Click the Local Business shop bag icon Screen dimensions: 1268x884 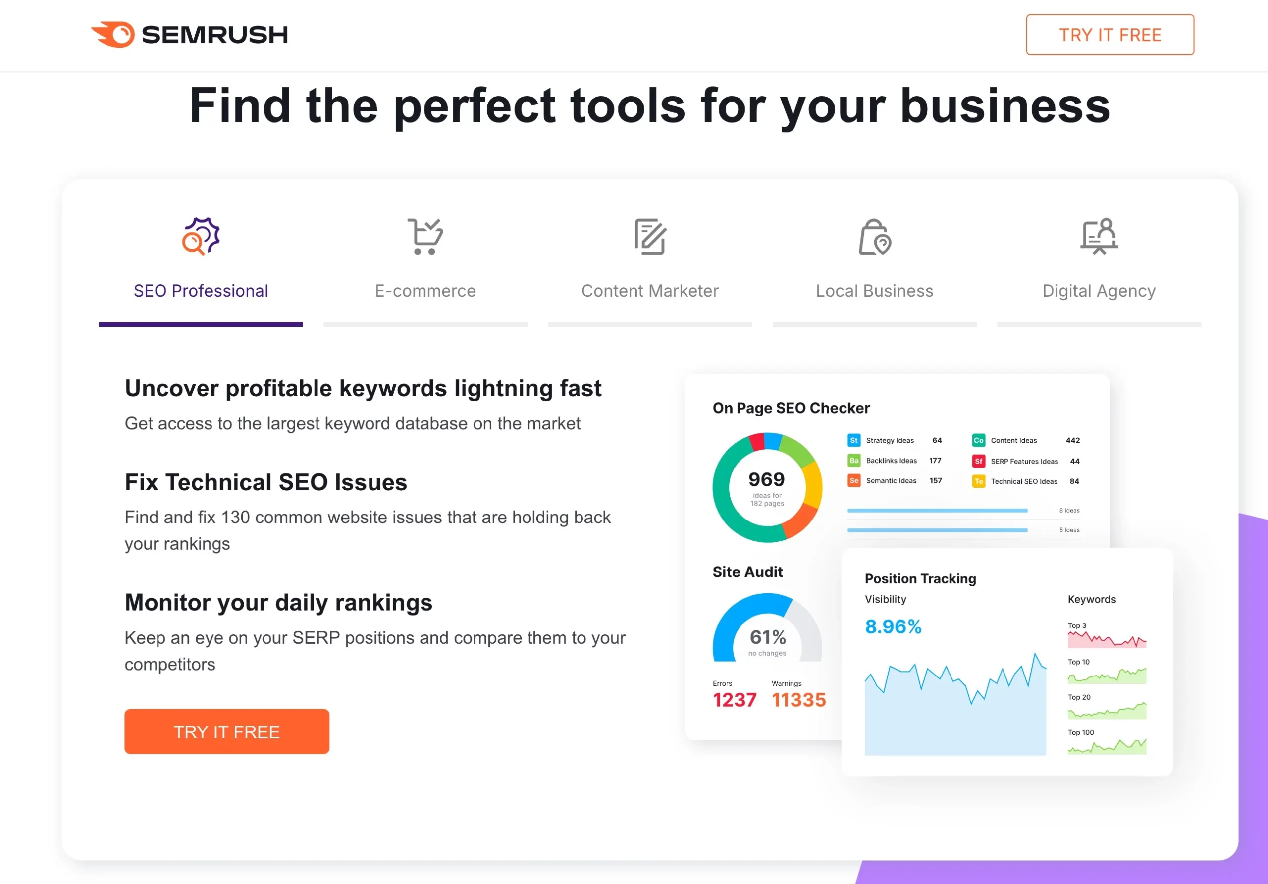click(874, 237)
